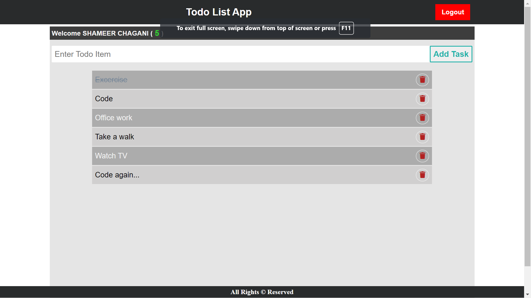The height and width of the screenshot is (298, 531).
Task: Log out using the Logout button
Action: tap(452, 12)
